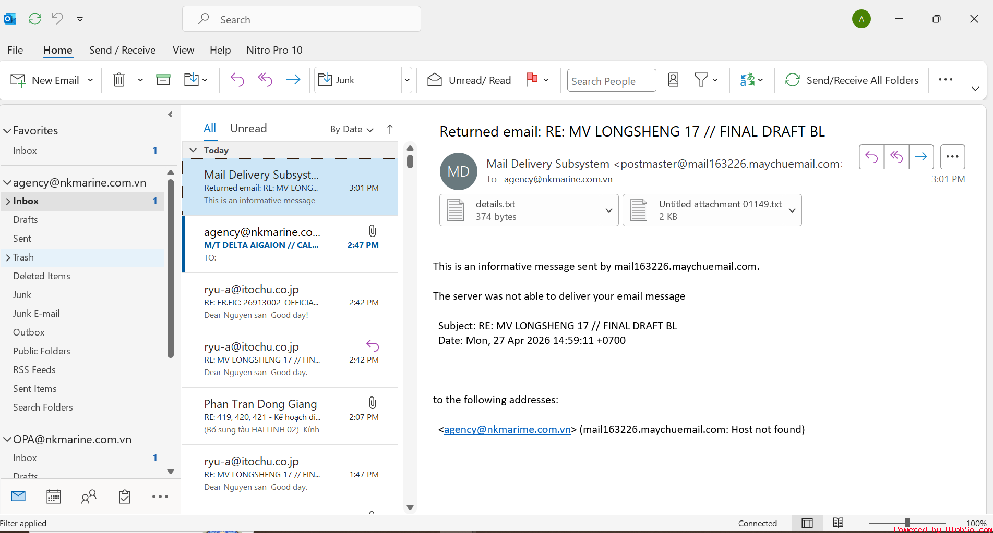The image size is (993, 533).
Task: Open ribbon more commands ellipsis
Action: 946,80
